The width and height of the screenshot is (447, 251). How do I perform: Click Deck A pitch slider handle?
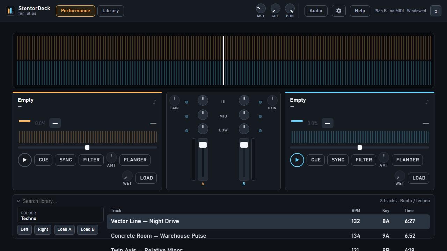pos(87,147)
